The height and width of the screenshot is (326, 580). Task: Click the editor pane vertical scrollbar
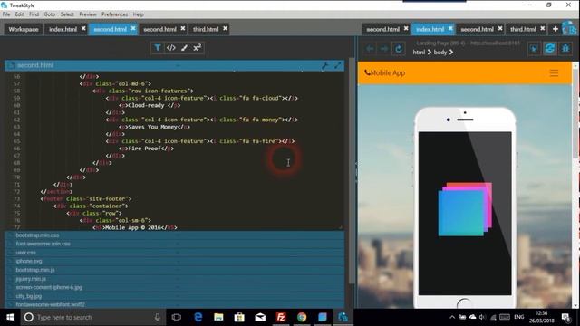tap(352, 172)
